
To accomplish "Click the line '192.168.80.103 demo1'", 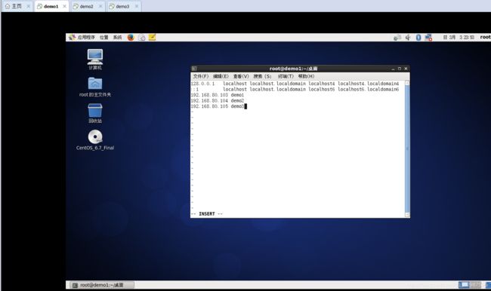I will [218, 95].
